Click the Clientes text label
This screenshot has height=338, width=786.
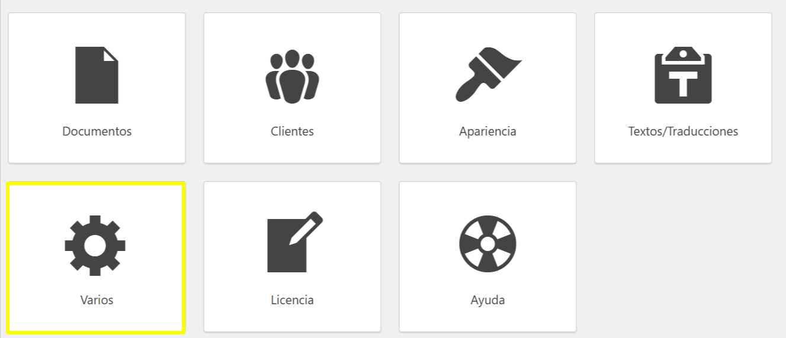point(292,131)
